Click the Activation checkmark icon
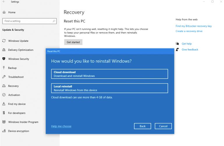This screenshot has height=146, width=224. tap(4, 95)
